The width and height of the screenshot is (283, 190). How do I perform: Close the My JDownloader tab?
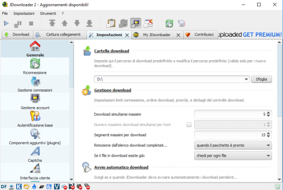[x=178, y=35]
